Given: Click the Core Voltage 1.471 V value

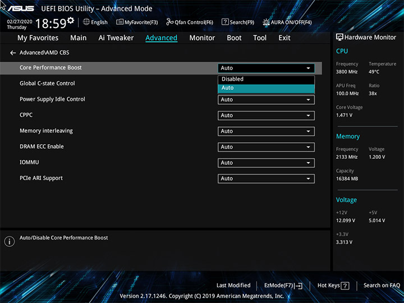Looking at the screenshot, I should click(x=344, y=116).
